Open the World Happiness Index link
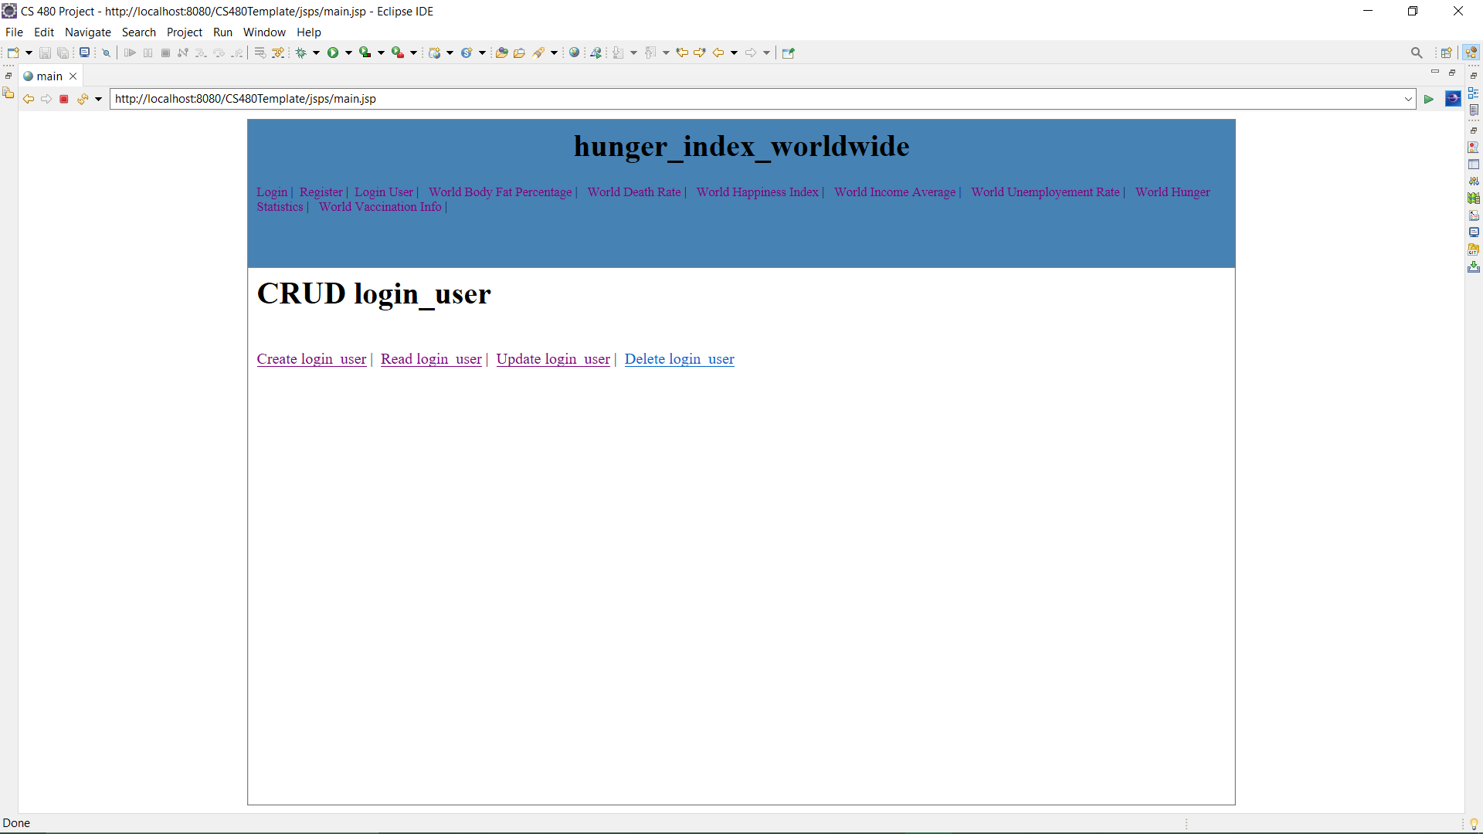 pos(757,192)
